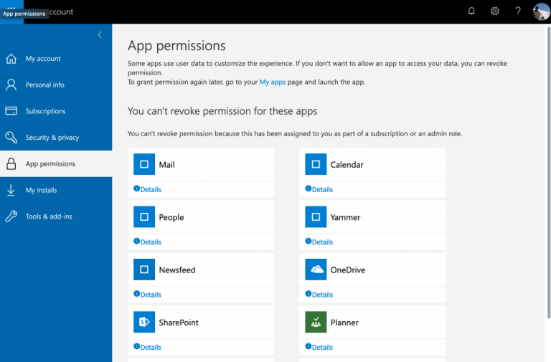Viewport: 551px width, 362px height.
Task: Click the OneDrive cloud icon
Action: [316, 270]
